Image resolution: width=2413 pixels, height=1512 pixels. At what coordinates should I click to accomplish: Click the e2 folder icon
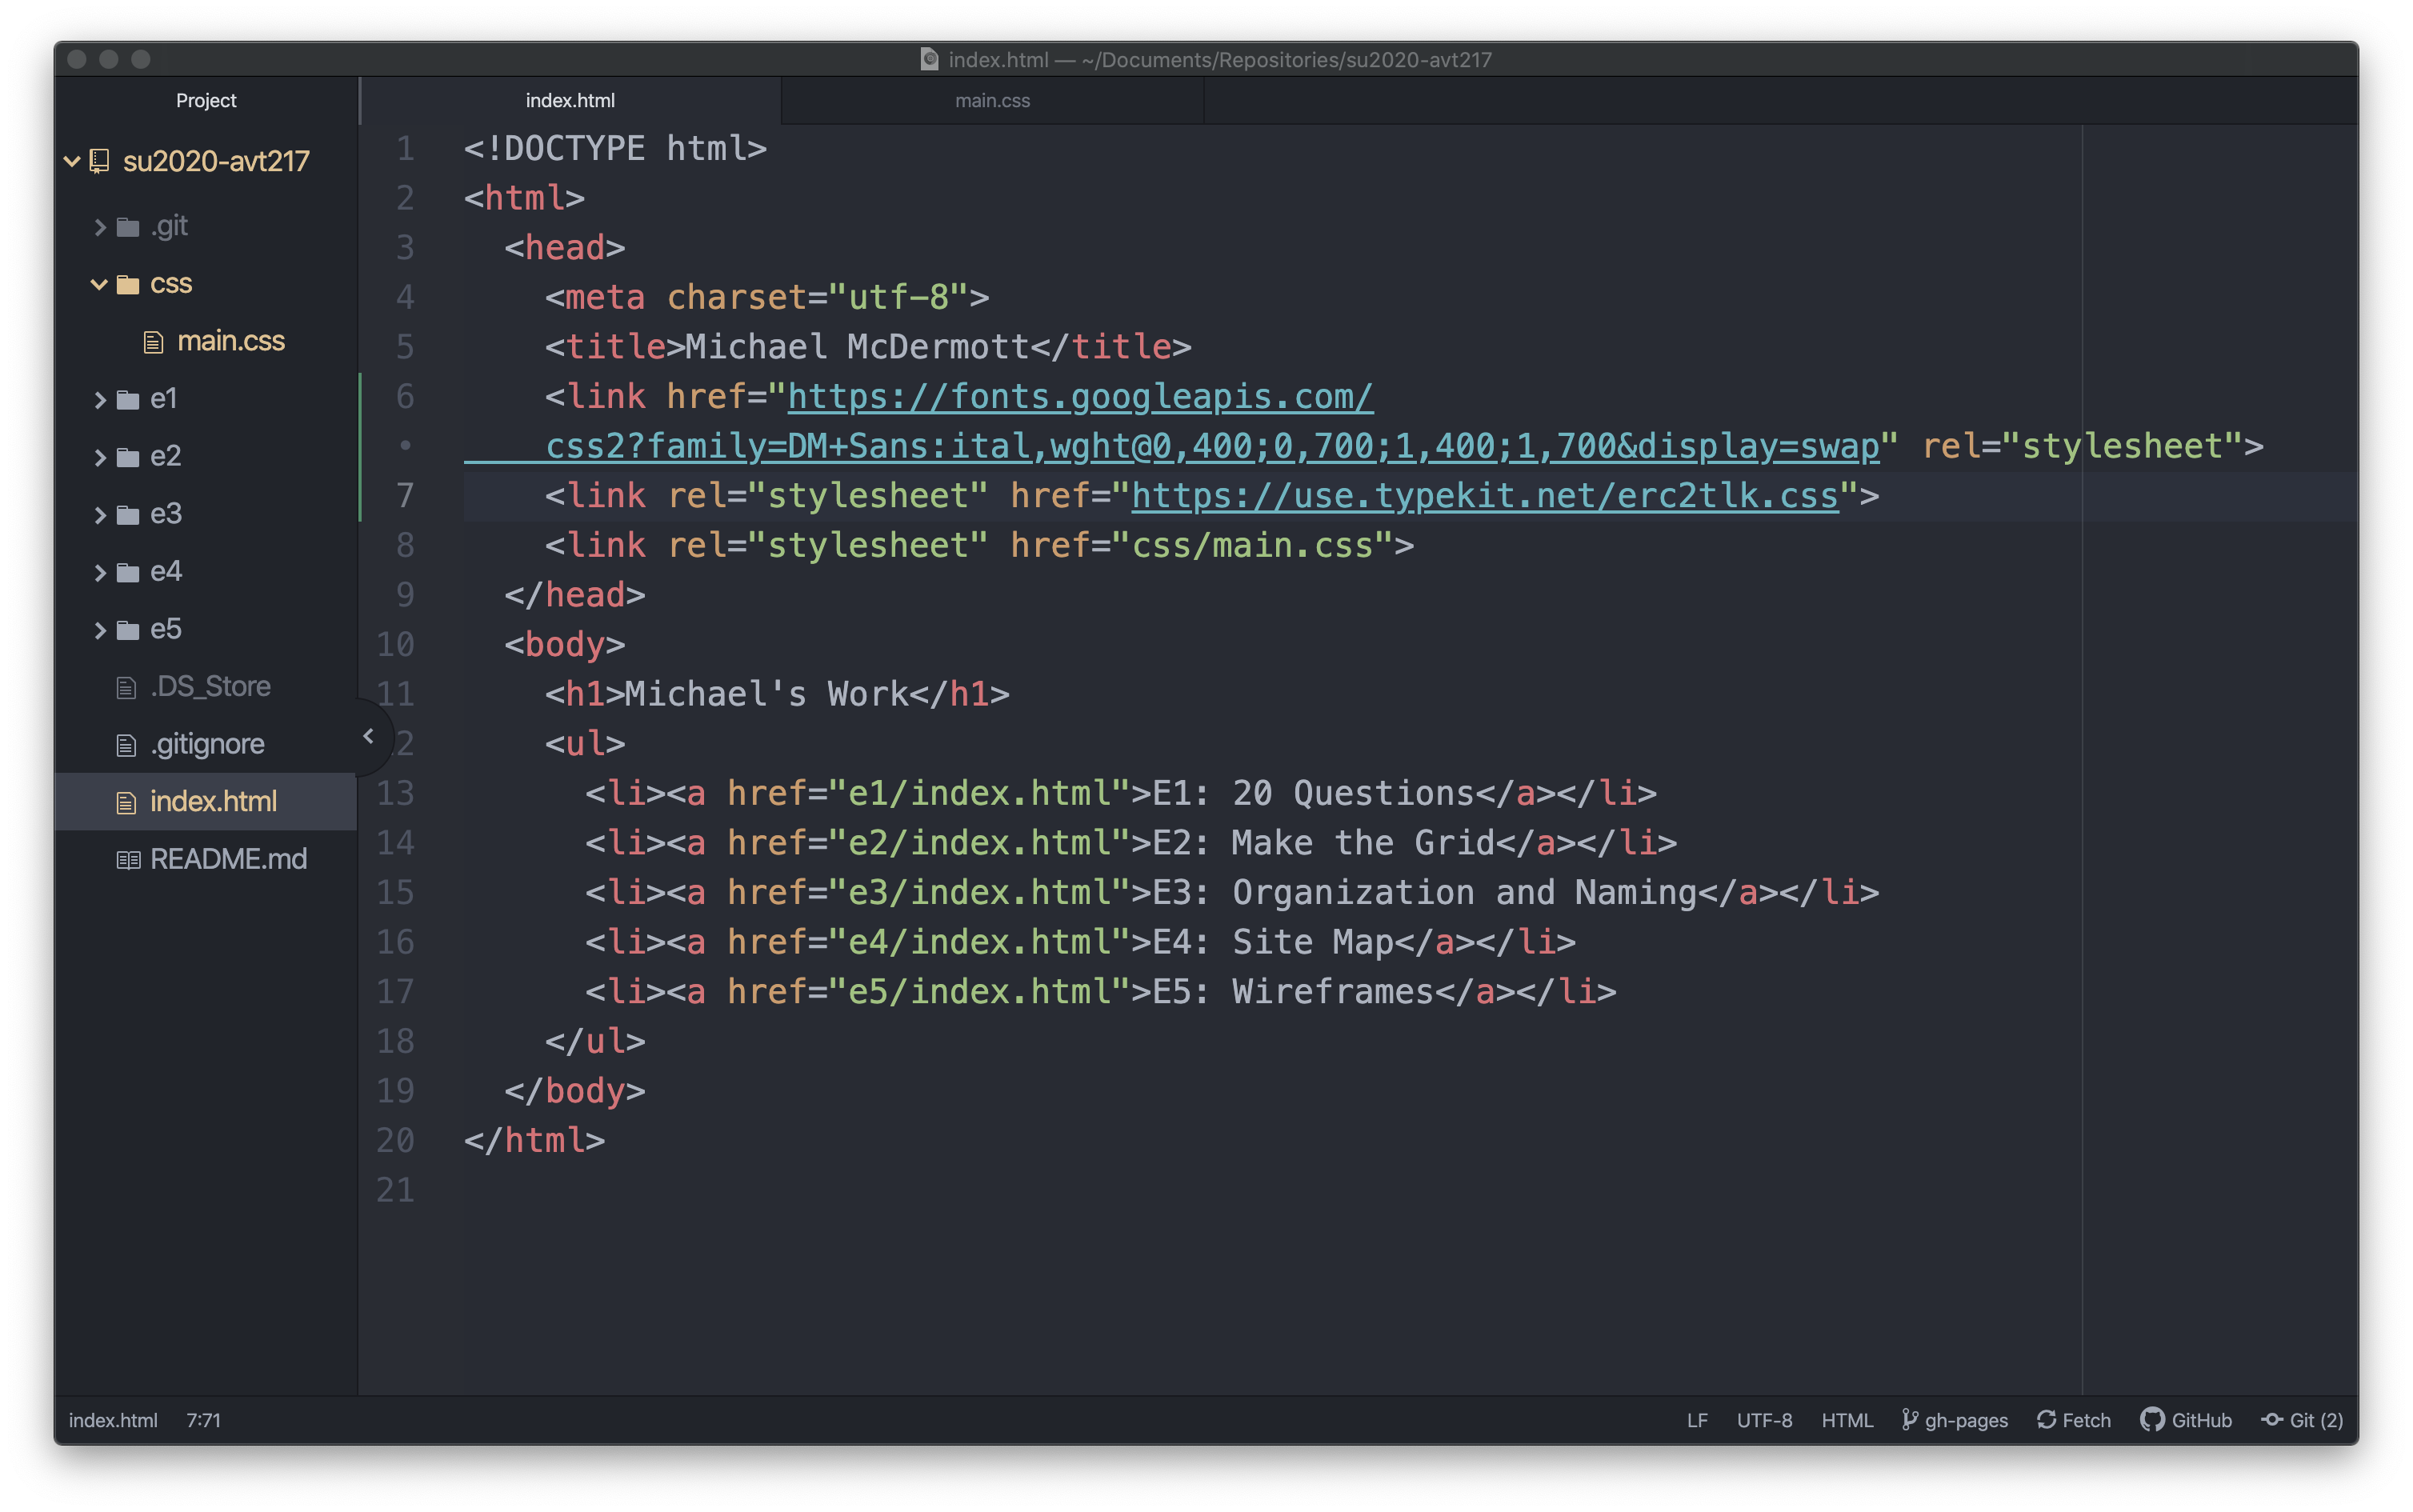point(127,457)
